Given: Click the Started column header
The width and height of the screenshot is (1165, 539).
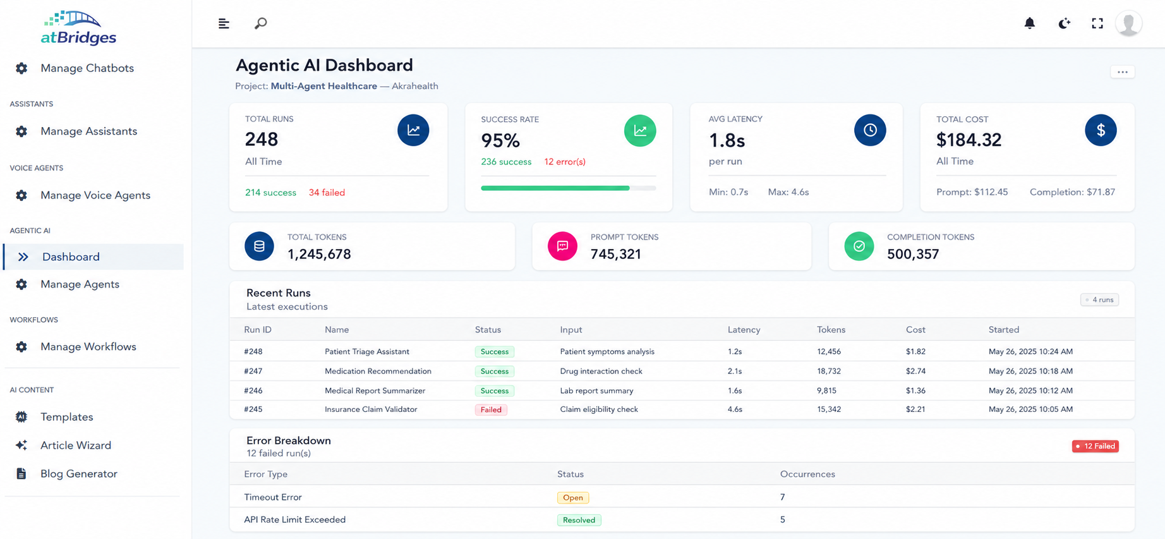Looking at the screenshot, I should tap(1004, 330).
